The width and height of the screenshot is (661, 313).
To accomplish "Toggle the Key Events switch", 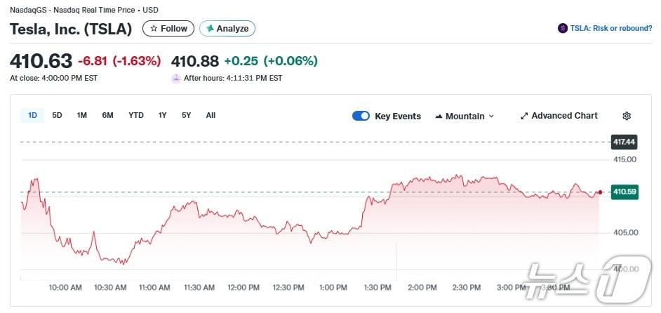I will click(x=361, y=116).
